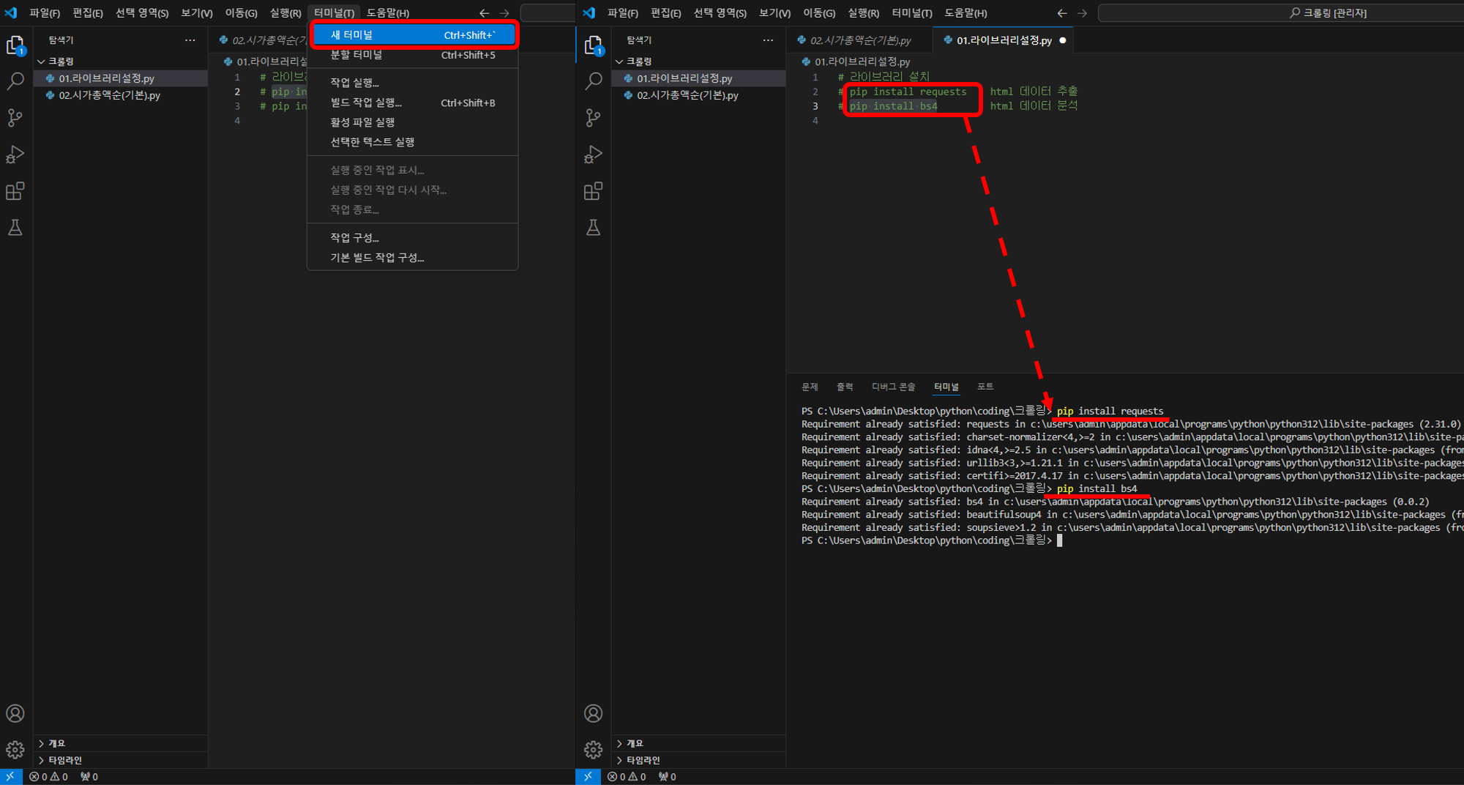The height and width of the screenshot is (785, 1464).
Task: Open 01.라이브러리설정.py in left window explorer
Action: pos(121,78)
